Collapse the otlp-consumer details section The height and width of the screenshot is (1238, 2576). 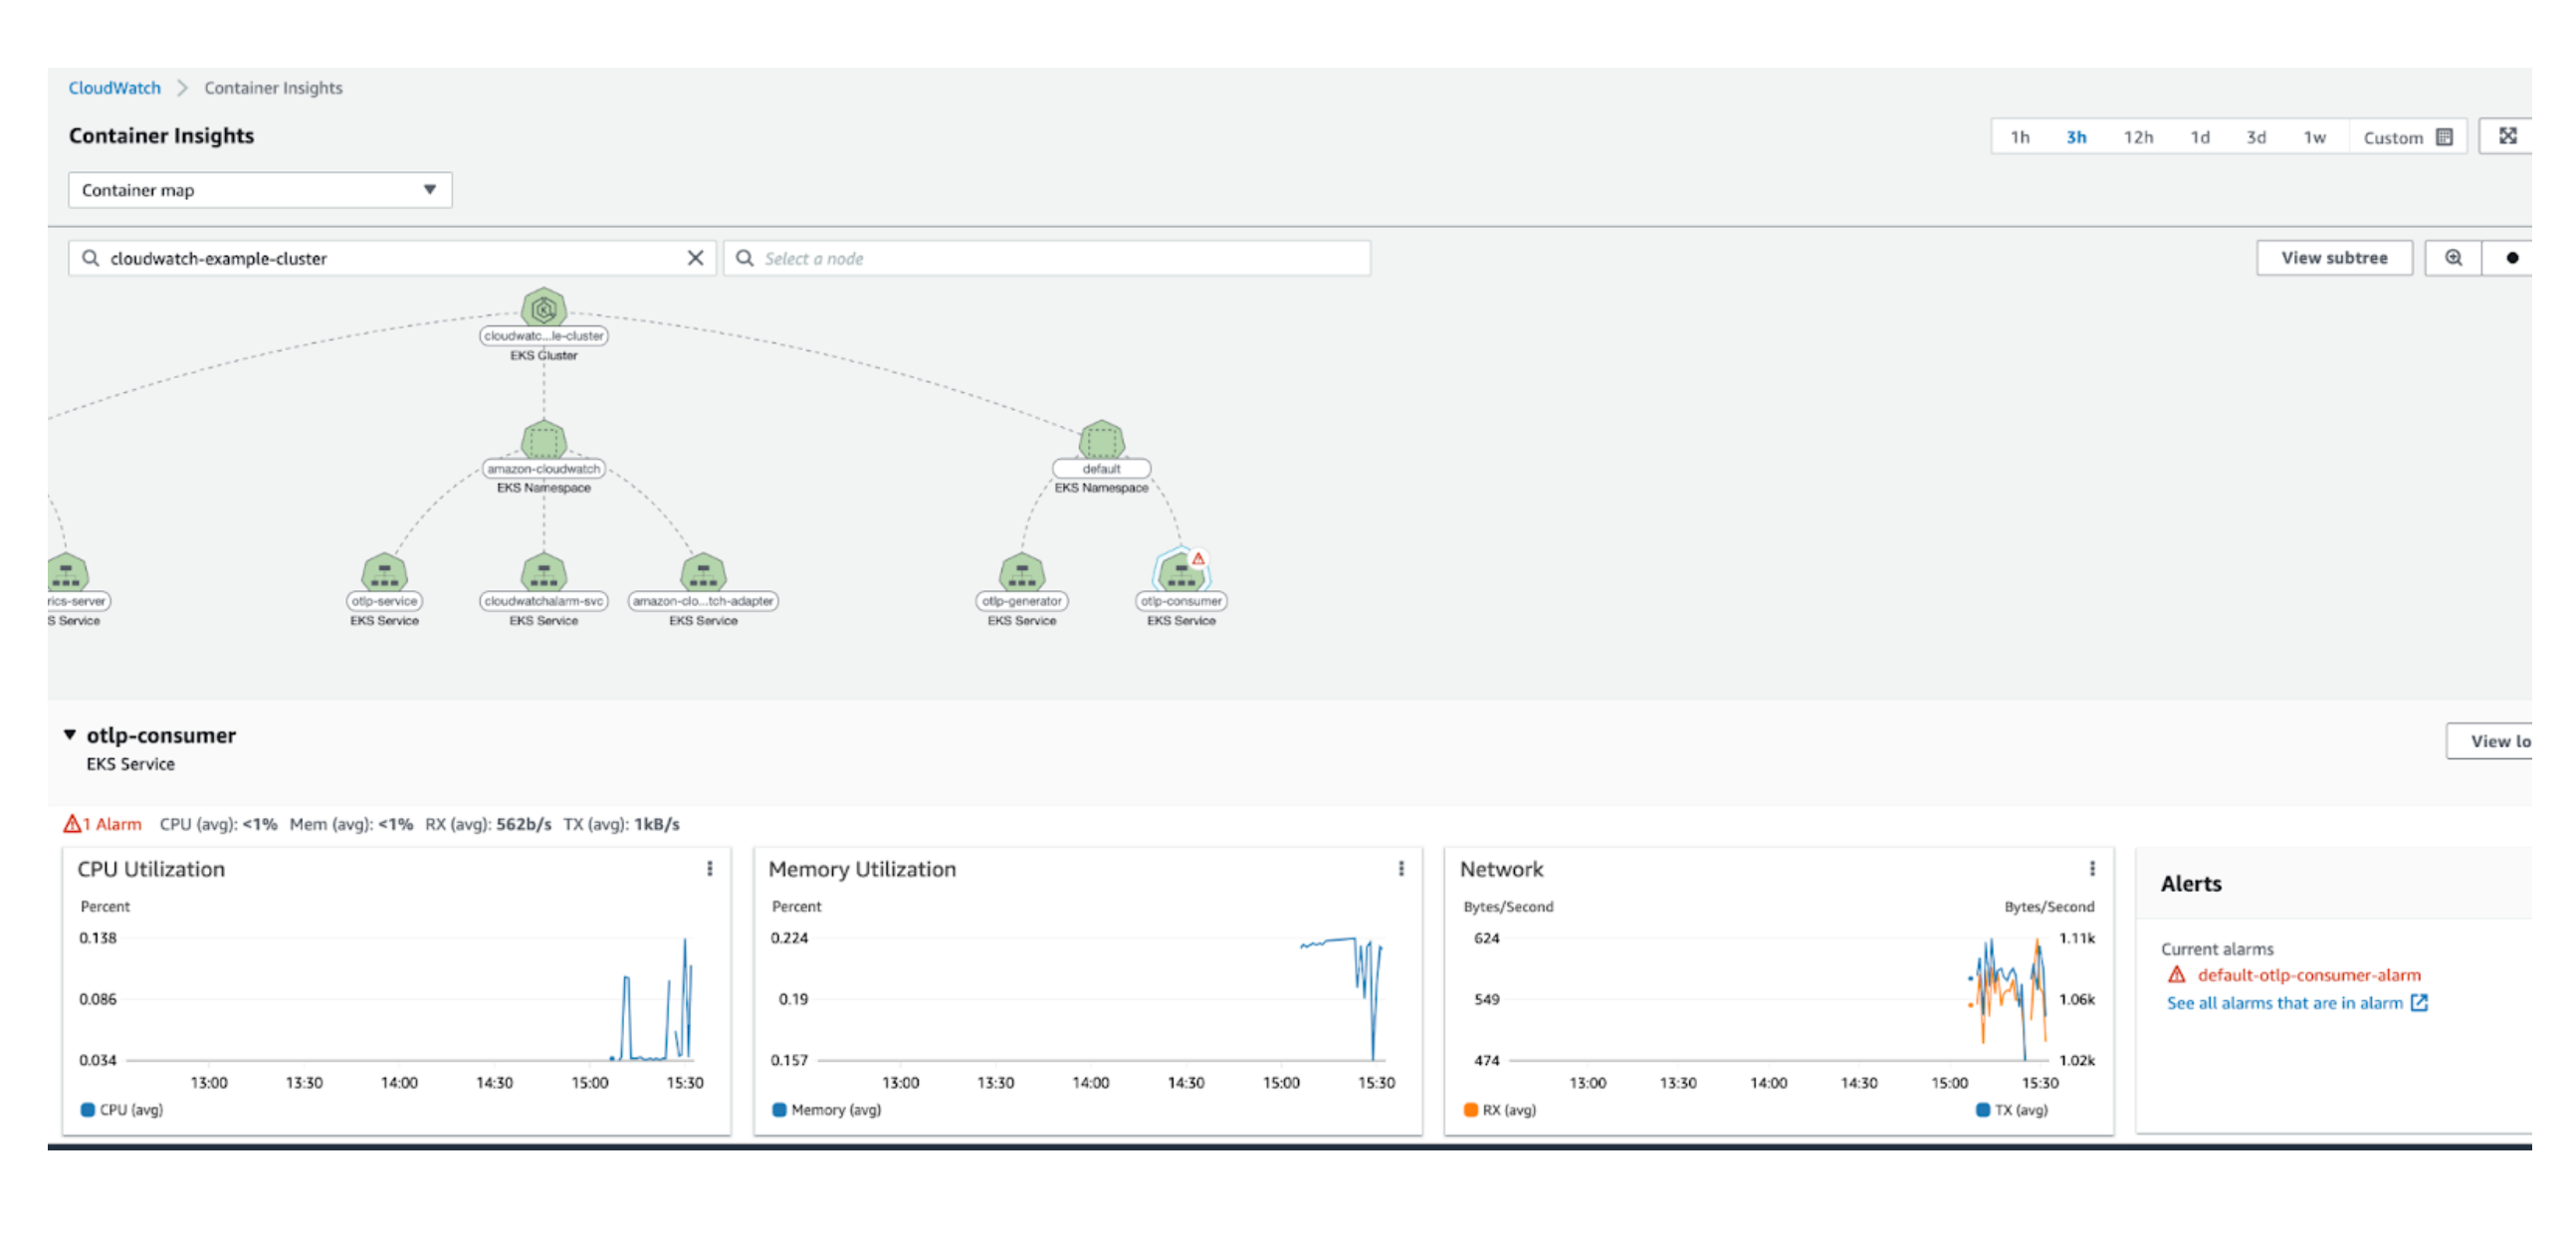pos(70,735)
